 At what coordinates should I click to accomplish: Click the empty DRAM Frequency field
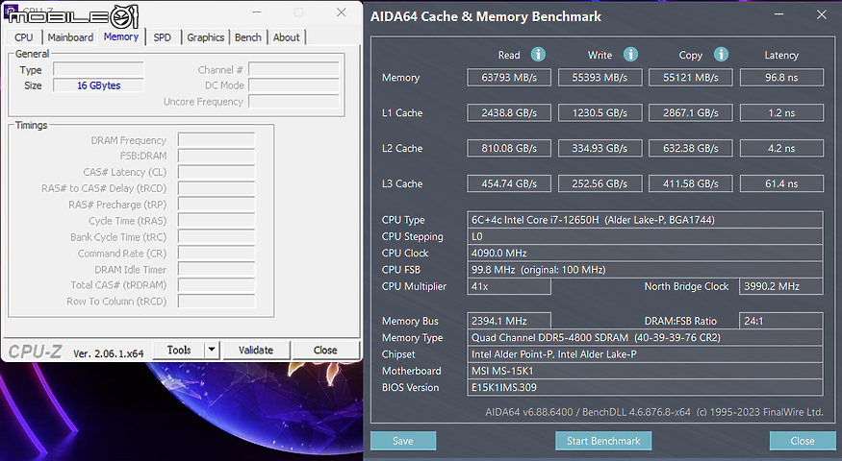(x=217, y=140)
